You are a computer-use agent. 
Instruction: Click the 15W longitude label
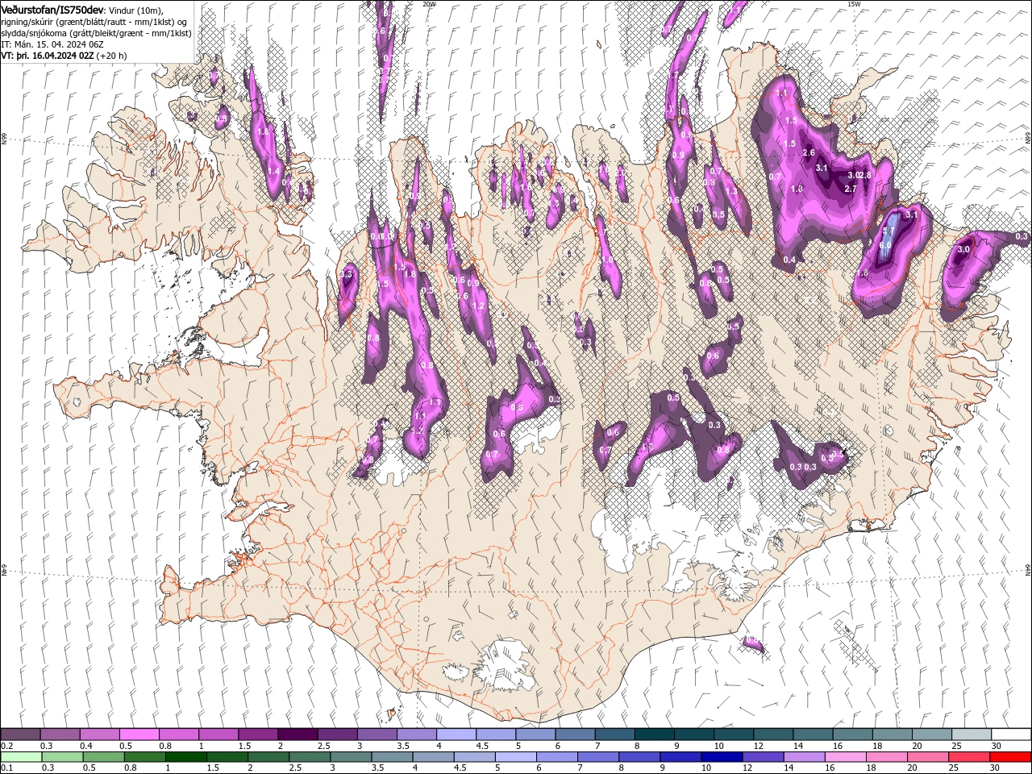(x=854, y=4)
